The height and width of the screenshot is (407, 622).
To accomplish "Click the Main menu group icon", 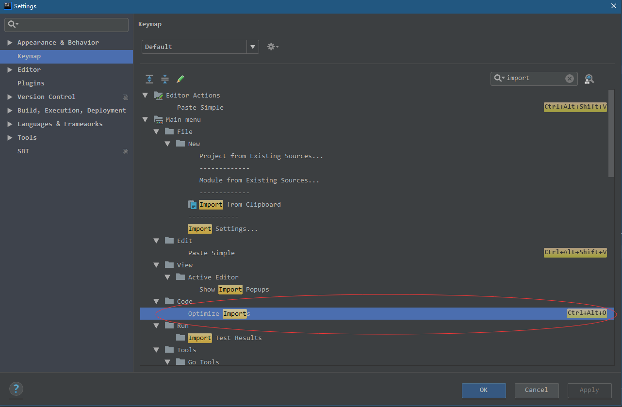I will (158, 119).
